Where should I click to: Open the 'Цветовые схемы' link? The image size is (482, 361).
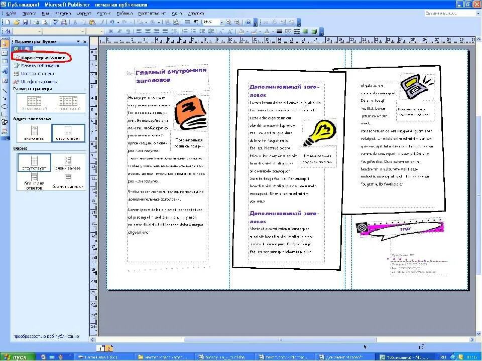coord(38,74)
